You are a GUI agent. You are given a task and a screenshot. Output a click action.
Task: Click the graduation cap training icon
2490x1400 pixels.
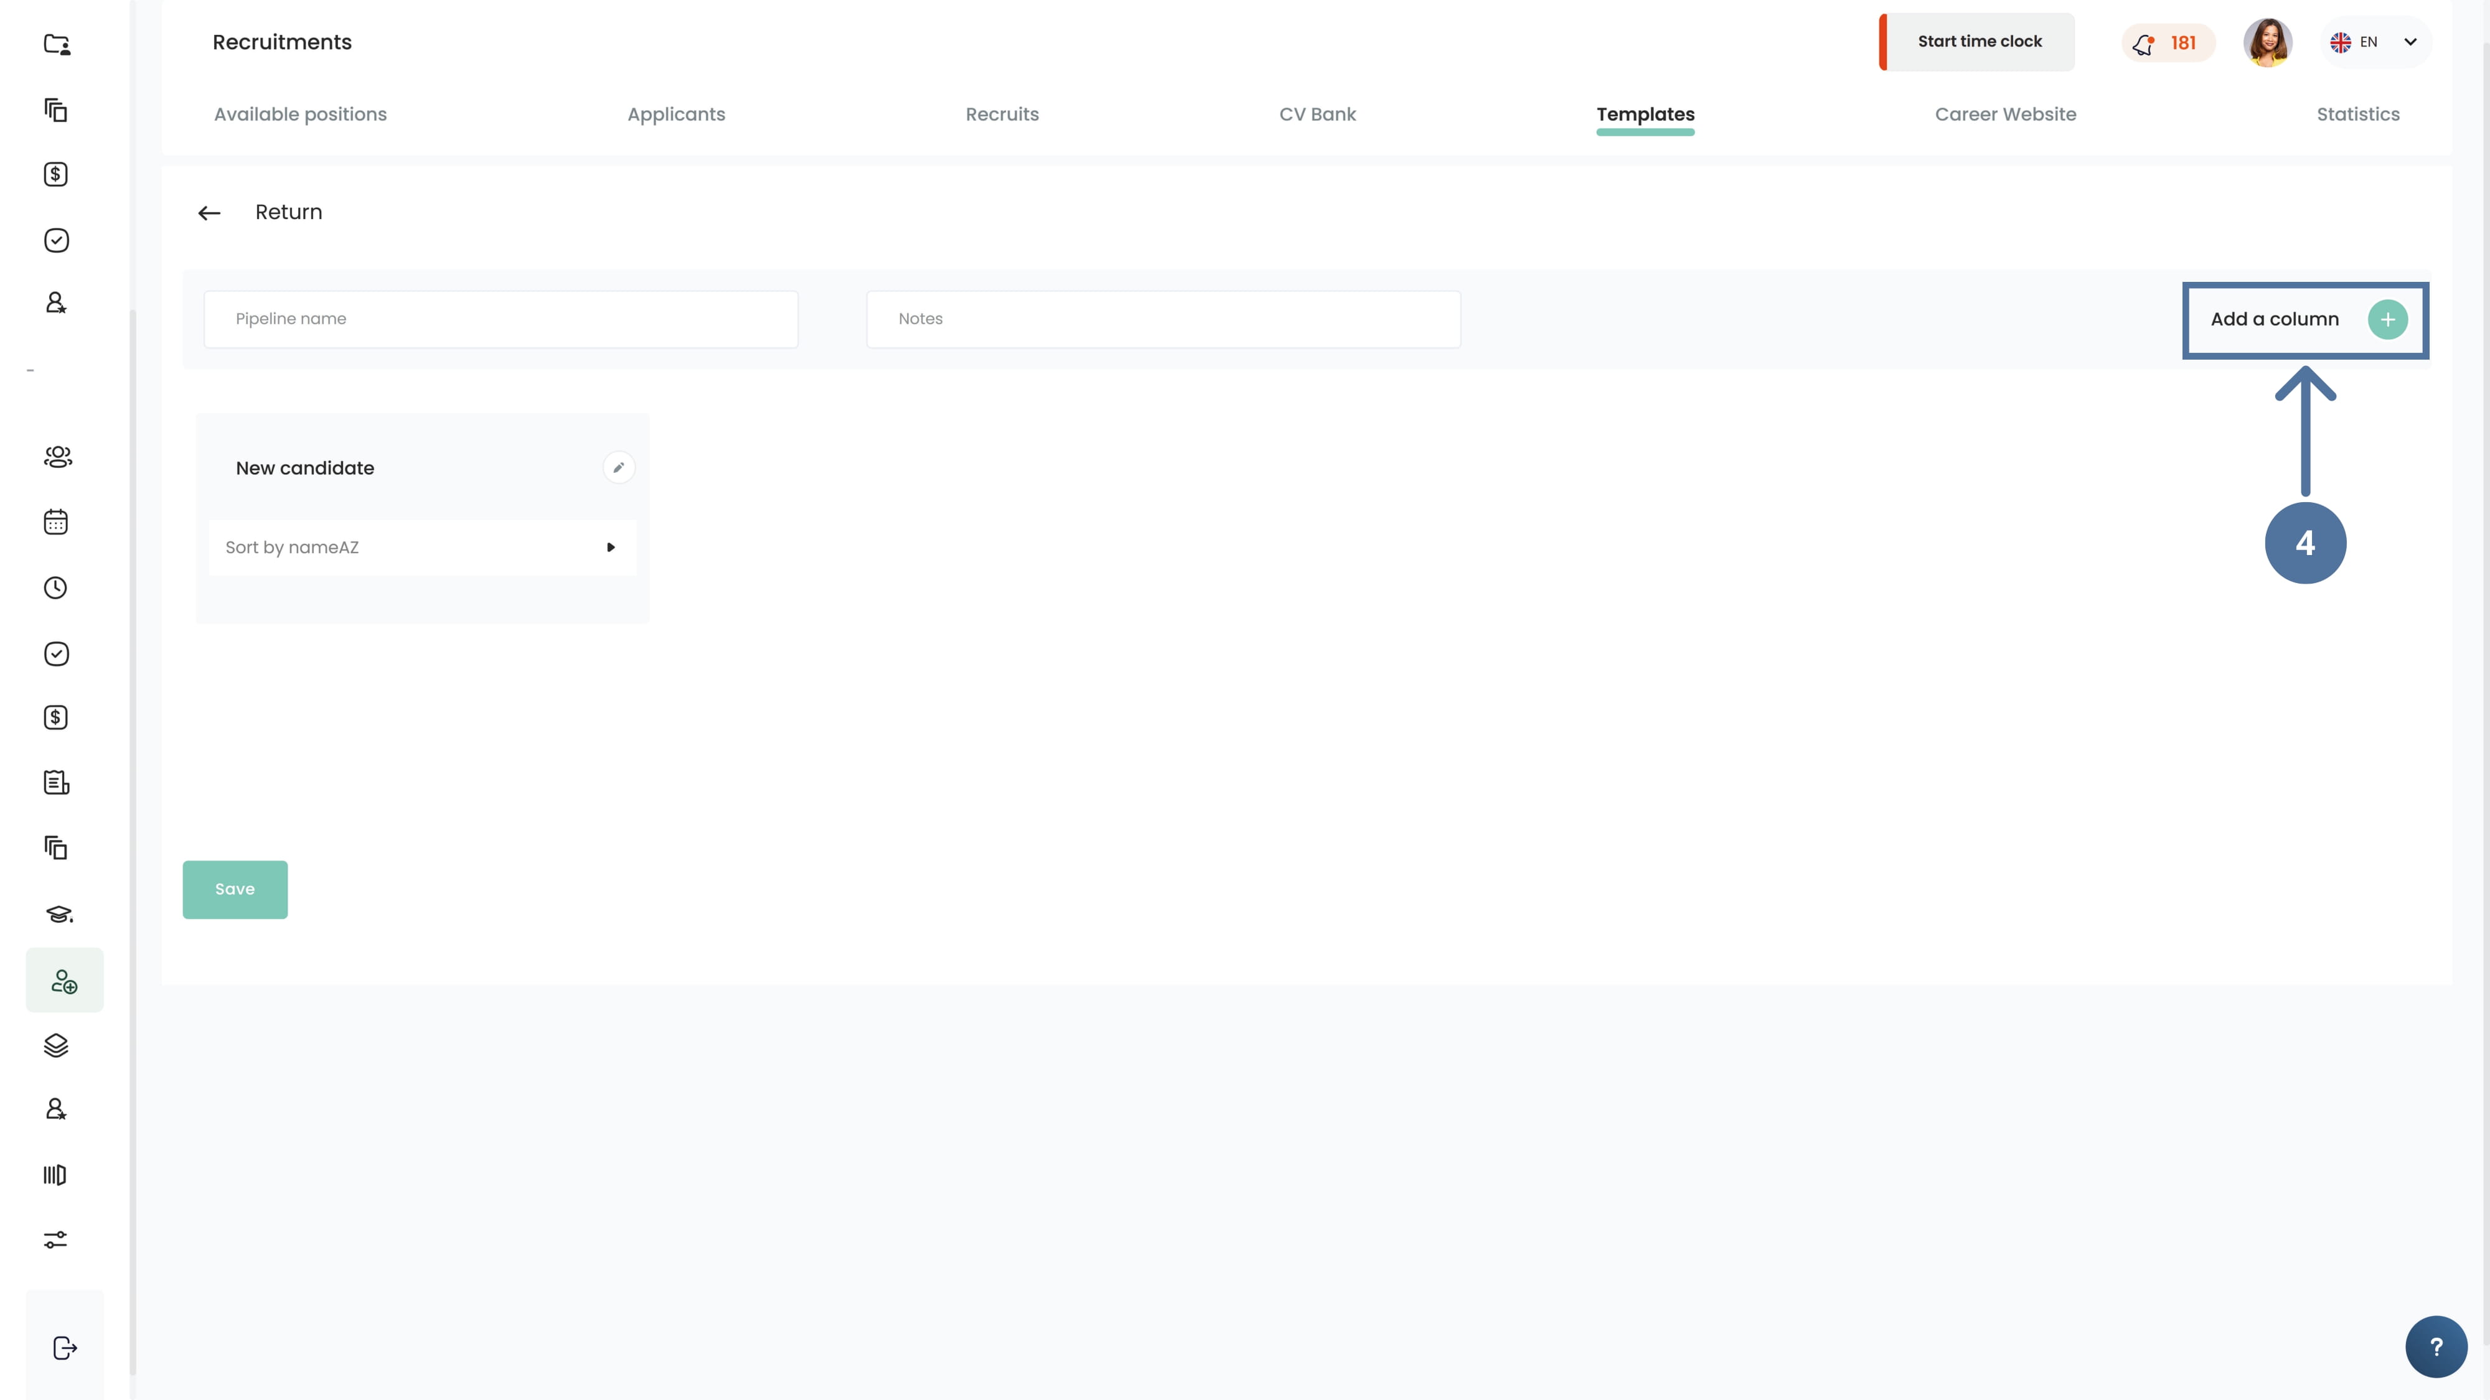(58, 914)
